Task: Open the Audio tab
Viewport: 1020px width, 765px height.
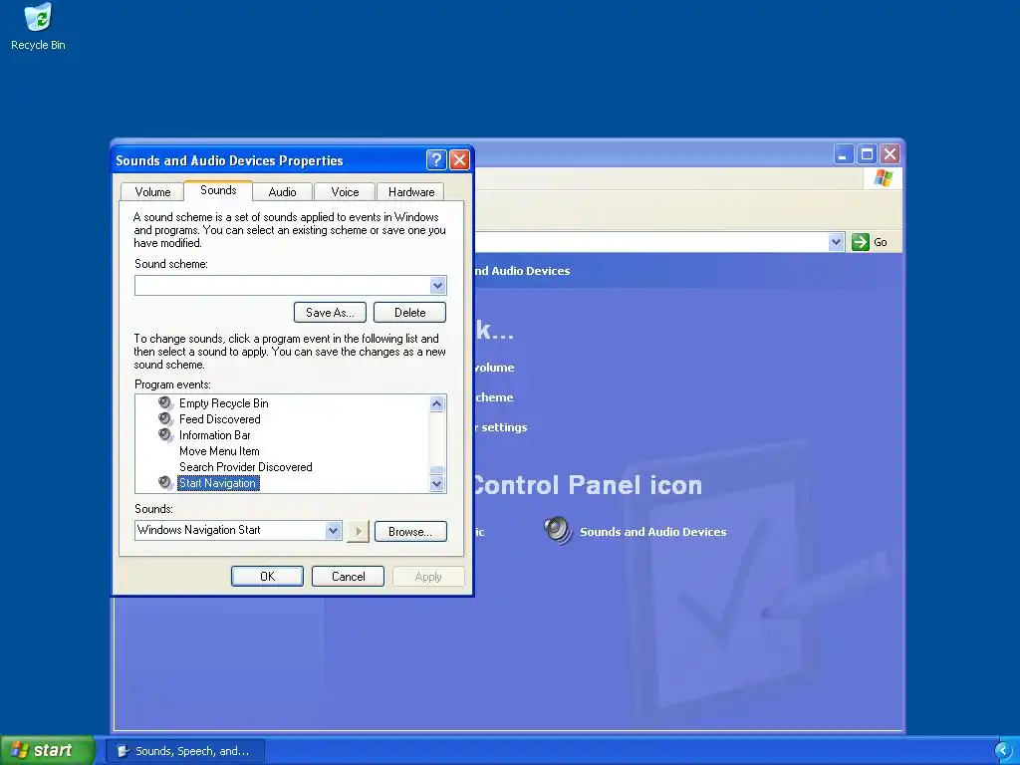Action: point(282,192)
